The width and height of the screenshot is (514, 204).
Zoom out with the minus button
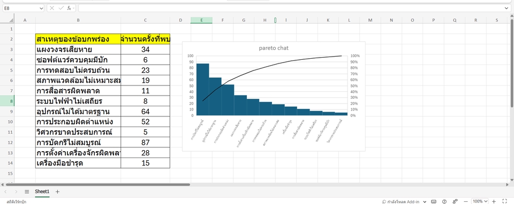click(x=466, y=201)
